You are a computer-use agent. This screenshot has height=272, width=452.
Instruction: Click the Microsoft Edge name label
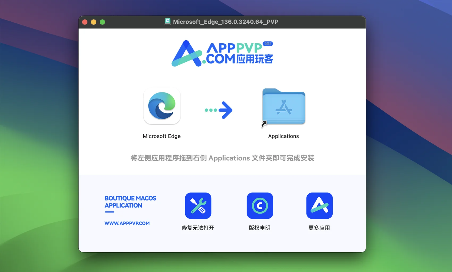(162, 136)
